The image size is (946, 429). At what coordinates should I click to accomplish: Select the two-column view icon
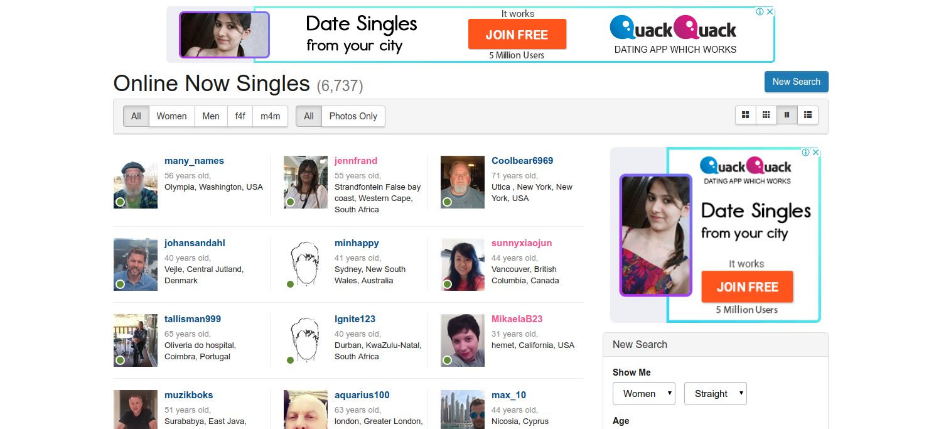[x=787, y=115]
